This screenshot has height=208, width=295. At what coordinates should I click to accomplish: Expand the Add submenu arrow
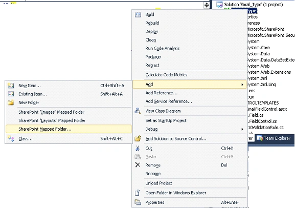click(x=242, y=85)
